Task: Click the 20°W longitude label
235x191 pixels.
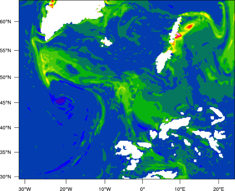Action: click(66, 189)
